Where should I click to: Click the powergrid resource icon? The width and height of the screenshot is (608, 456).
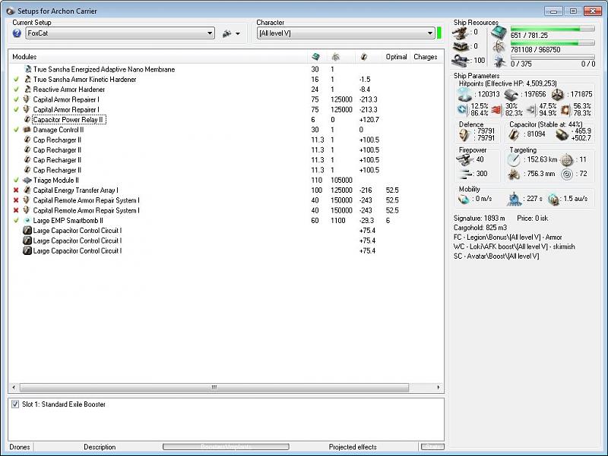point(499,47)
